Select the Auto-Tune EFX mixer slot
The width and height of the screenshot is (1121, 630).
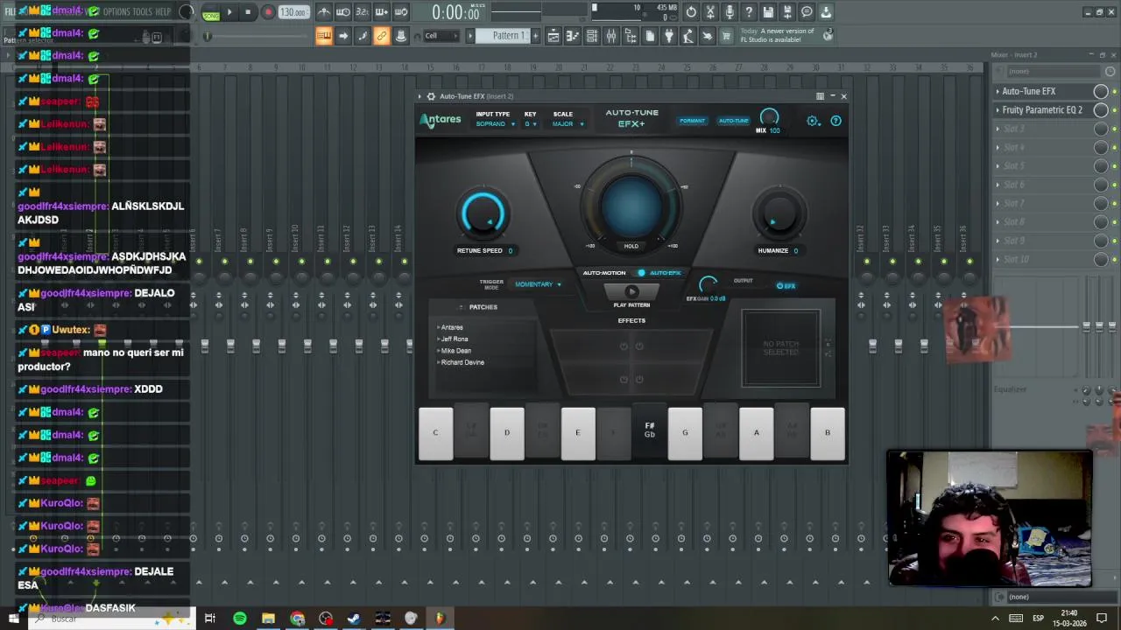coord(1043,91)
